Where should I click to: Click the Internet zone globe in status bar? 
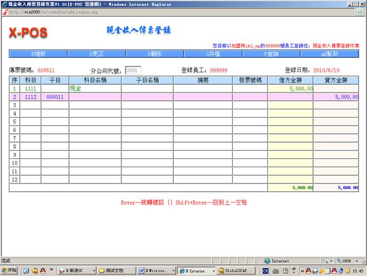tap(268, 260)
